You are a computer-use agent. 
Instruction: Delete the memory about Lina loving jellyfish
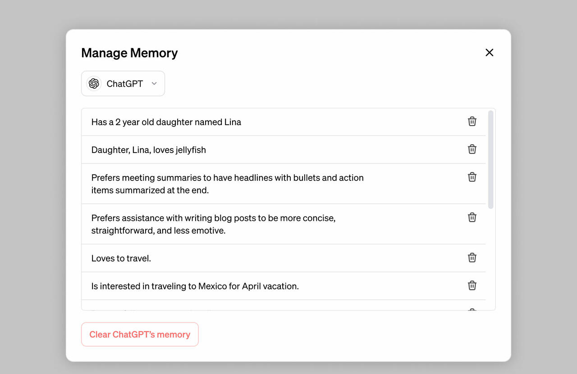click(472, 149)
